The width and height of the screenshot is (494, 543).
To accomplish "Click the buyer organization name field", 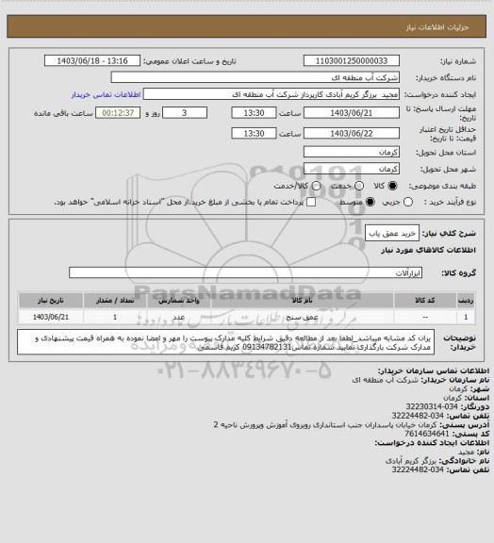I will [255, 77].
